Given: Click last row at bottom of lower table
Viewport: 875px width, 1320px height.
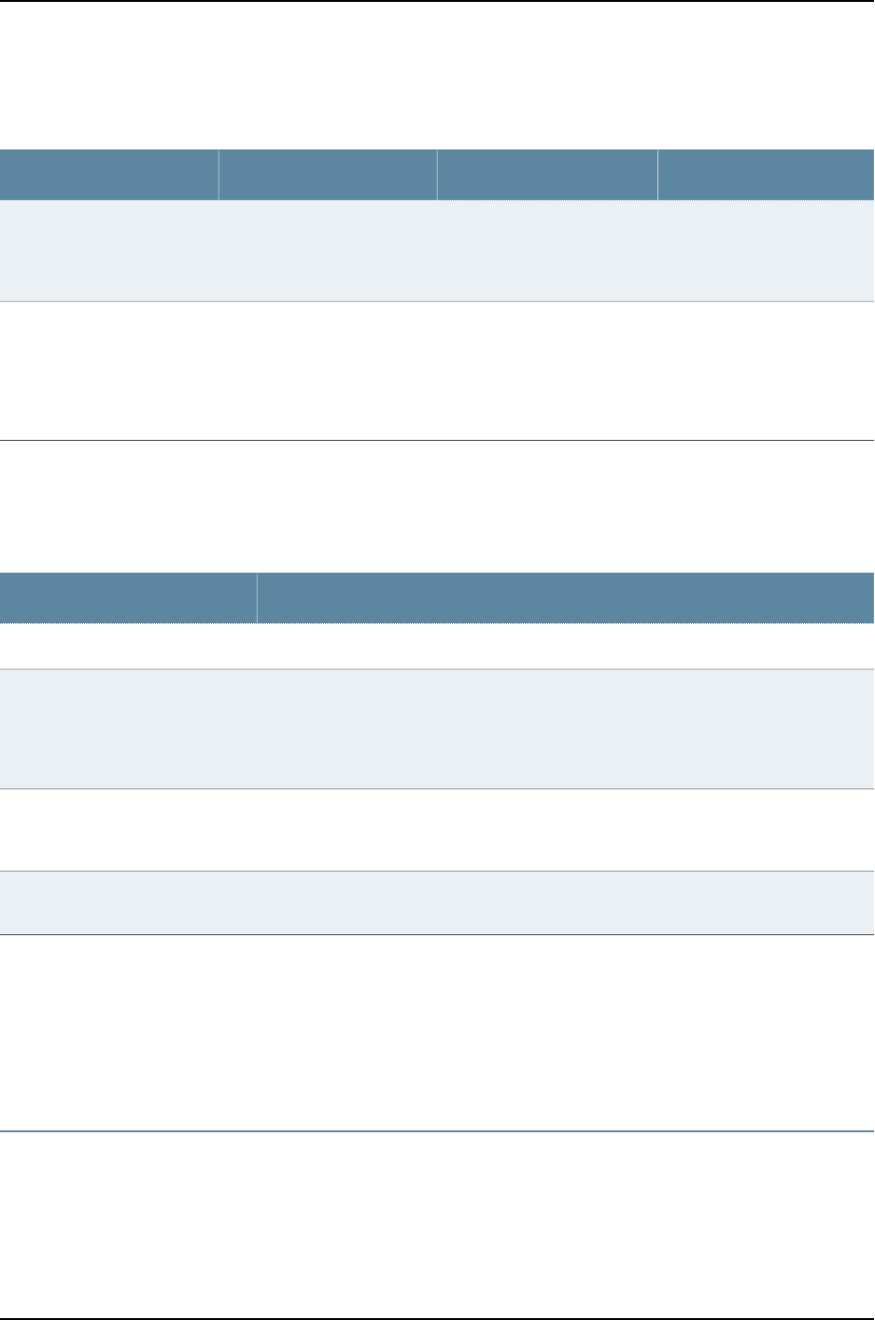Looking at the screenshot, I should click(x=437, y=1224).
